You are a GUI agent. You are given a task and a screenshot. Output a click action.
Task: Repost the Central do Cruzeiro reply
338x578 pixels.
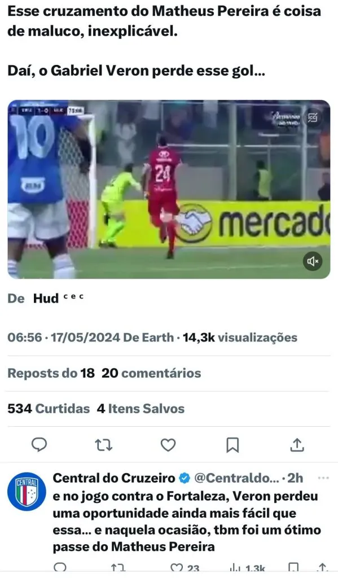[x=118, y=568]
